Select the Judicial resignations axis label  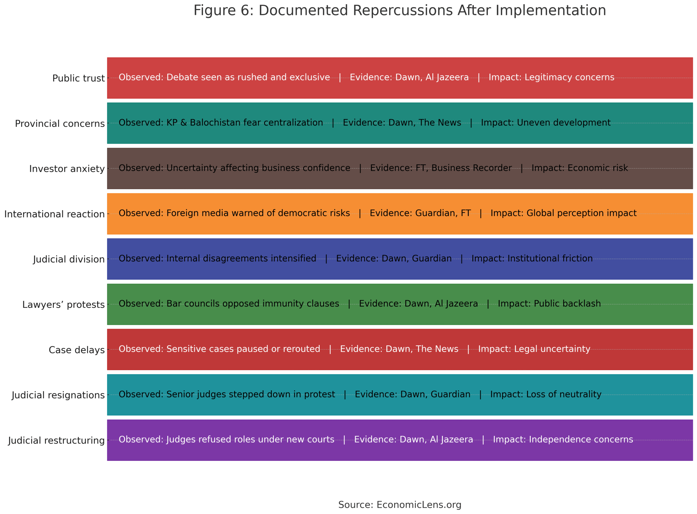58,394
